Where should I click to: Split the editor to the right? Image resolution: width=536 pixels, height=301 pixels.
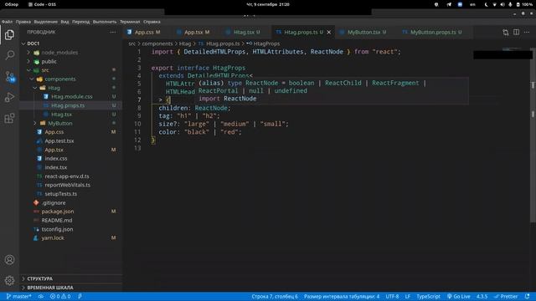point(516,32)
